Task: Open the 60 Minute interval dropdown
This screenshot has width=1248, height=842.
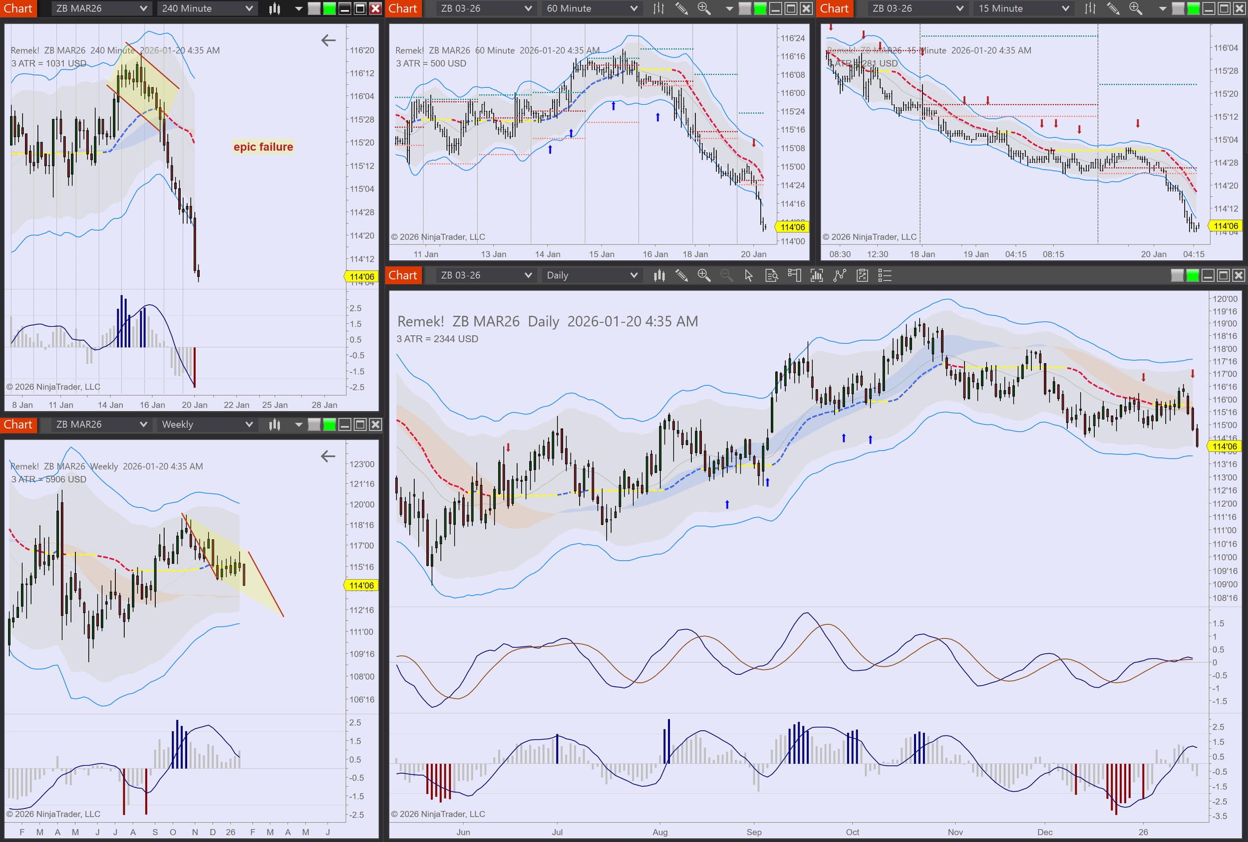Action: point(591,8)
